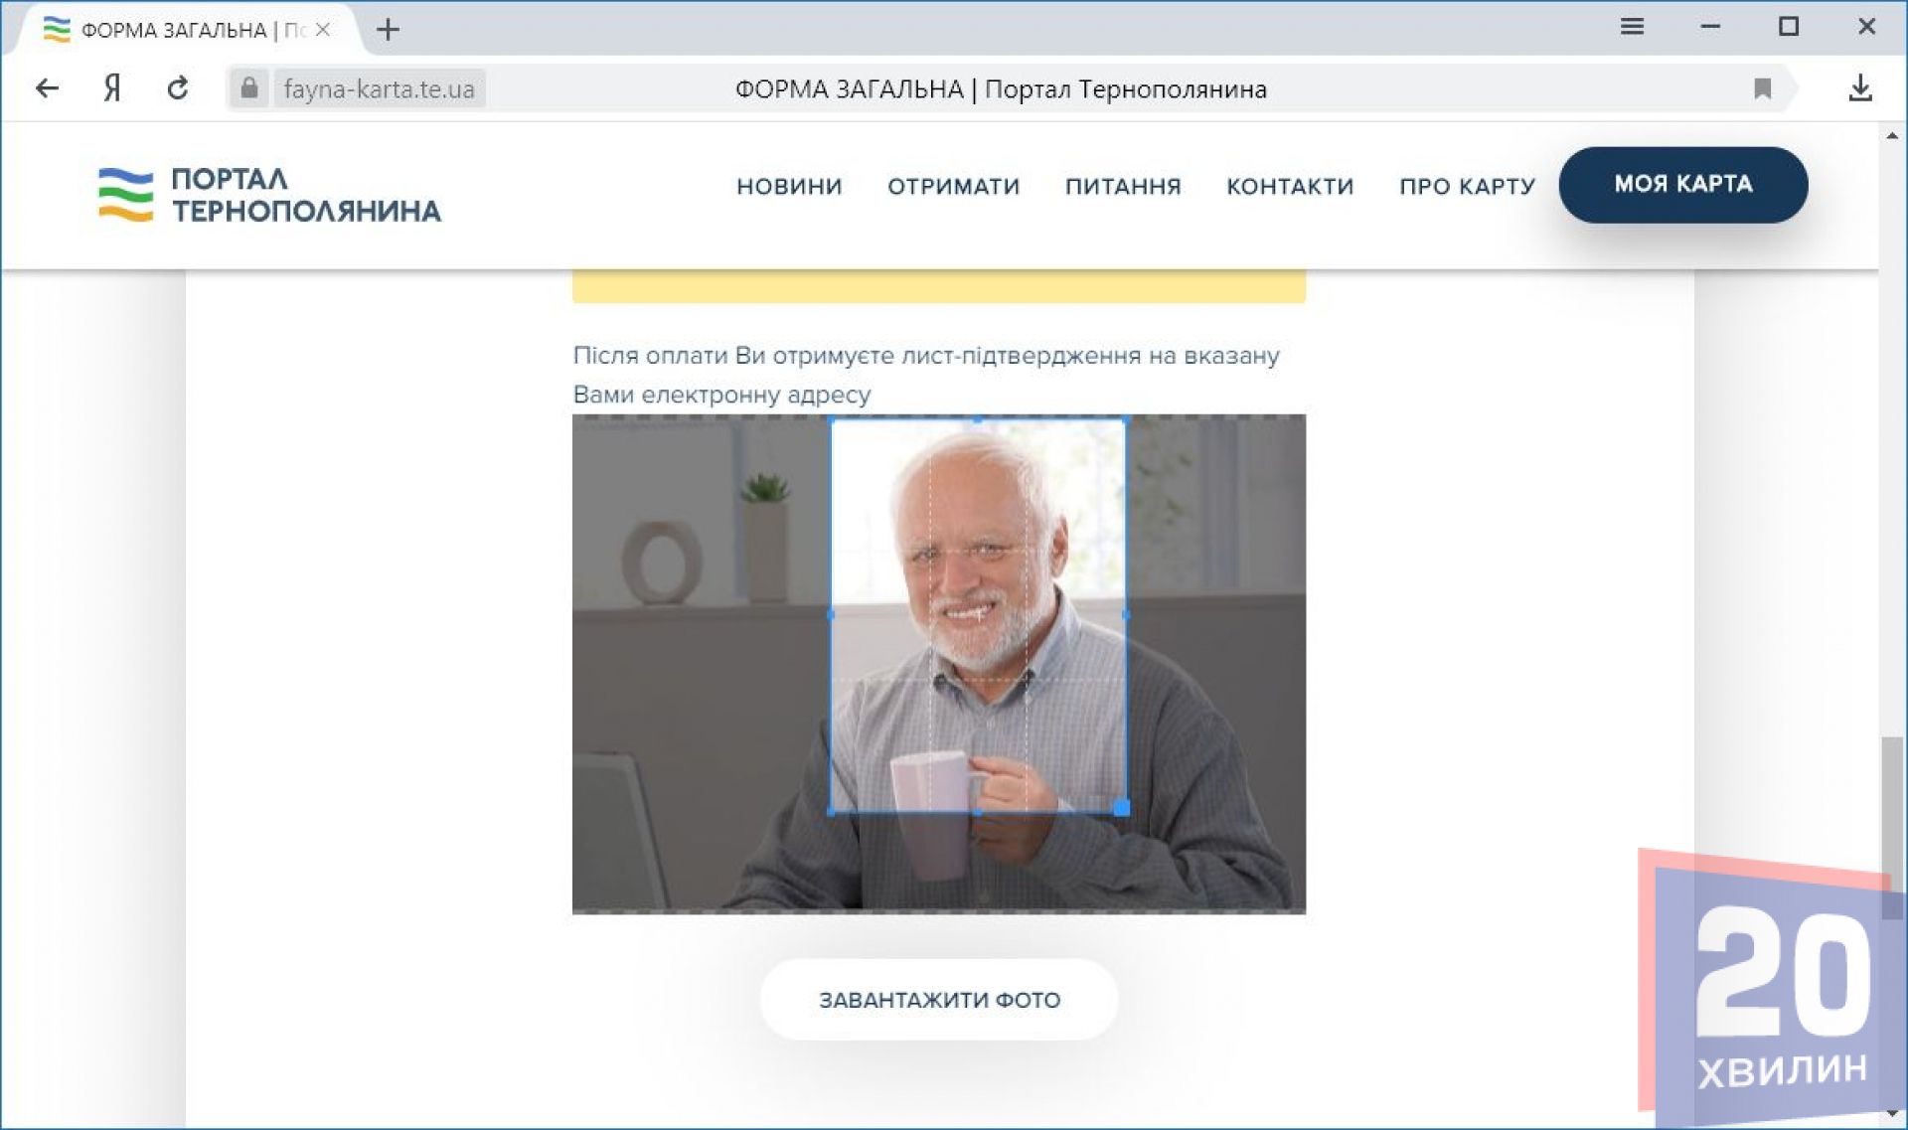Open the ПИТАННЯ page
The image size is (1908, 1130).
pyautogui.click(x=1123, y=186)
